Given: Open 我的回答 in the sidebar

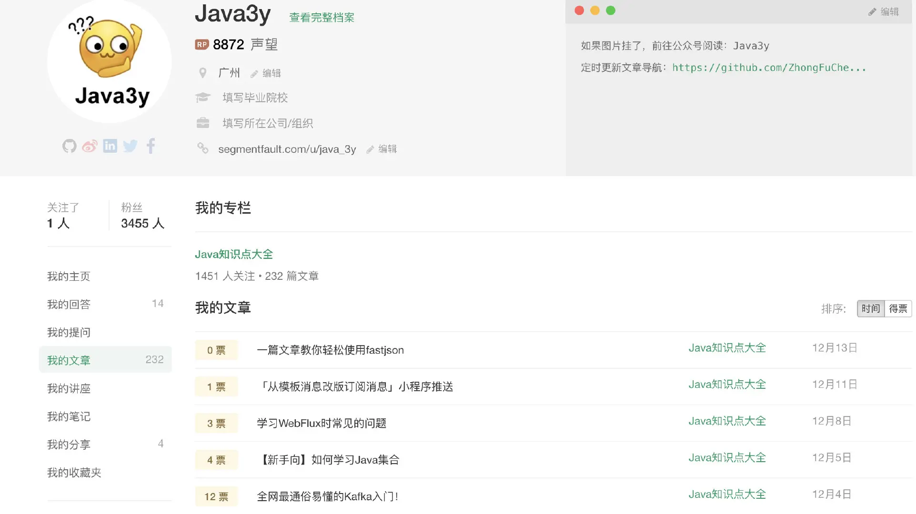Looking at the screenshot, I should (x=69, y=304).
